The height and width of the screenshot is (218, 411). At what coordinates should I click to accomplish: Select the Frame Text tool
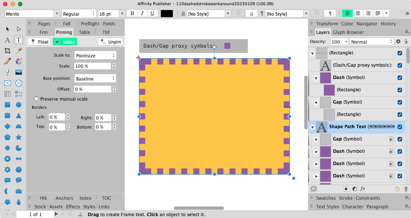coord(19,39)
